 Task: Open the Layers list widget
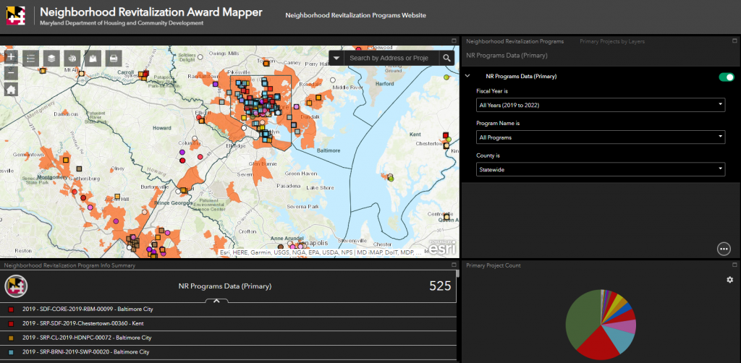coord(51,58)
